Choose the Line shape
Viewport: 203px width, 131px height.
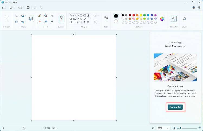point(71,15)
